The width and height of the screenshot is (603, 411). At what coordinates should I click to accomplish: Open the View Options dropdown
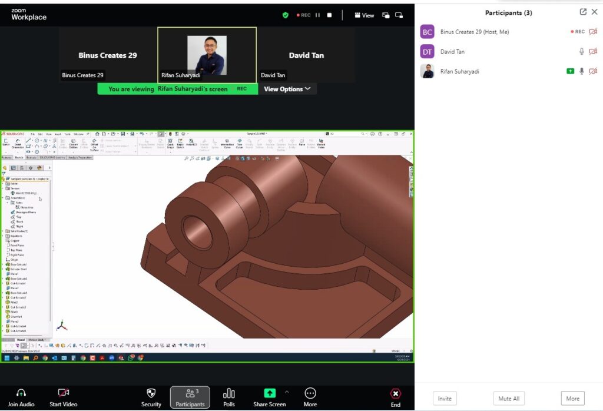click(x=287, y=88)
